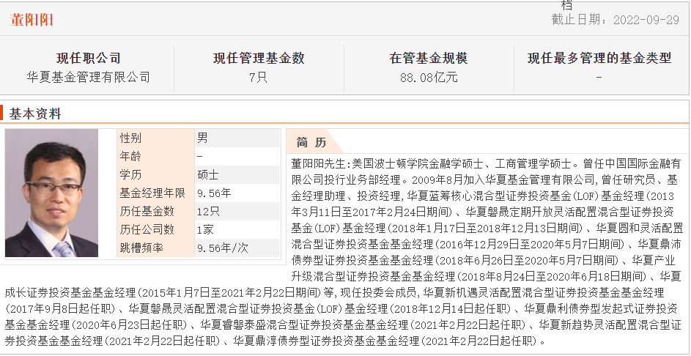The width and height of the screenshot is (691, 356).
Task: Click the education value 硕士
Action: point(208,174)
